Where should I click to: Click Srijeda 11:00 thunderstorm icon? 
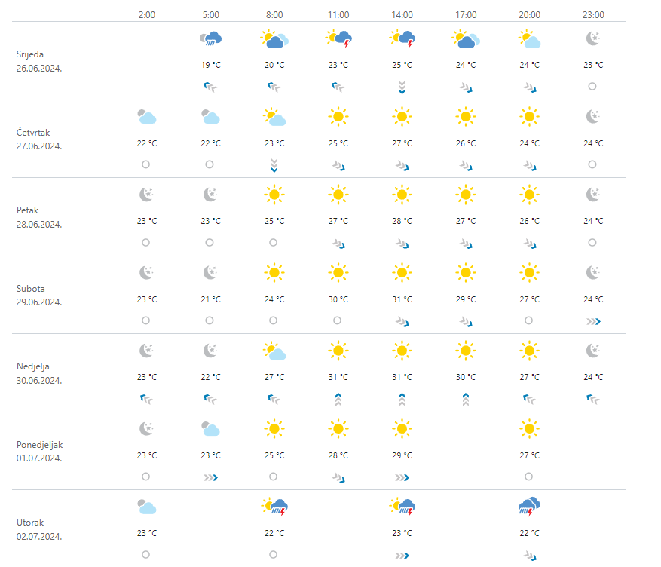point(338,38)
